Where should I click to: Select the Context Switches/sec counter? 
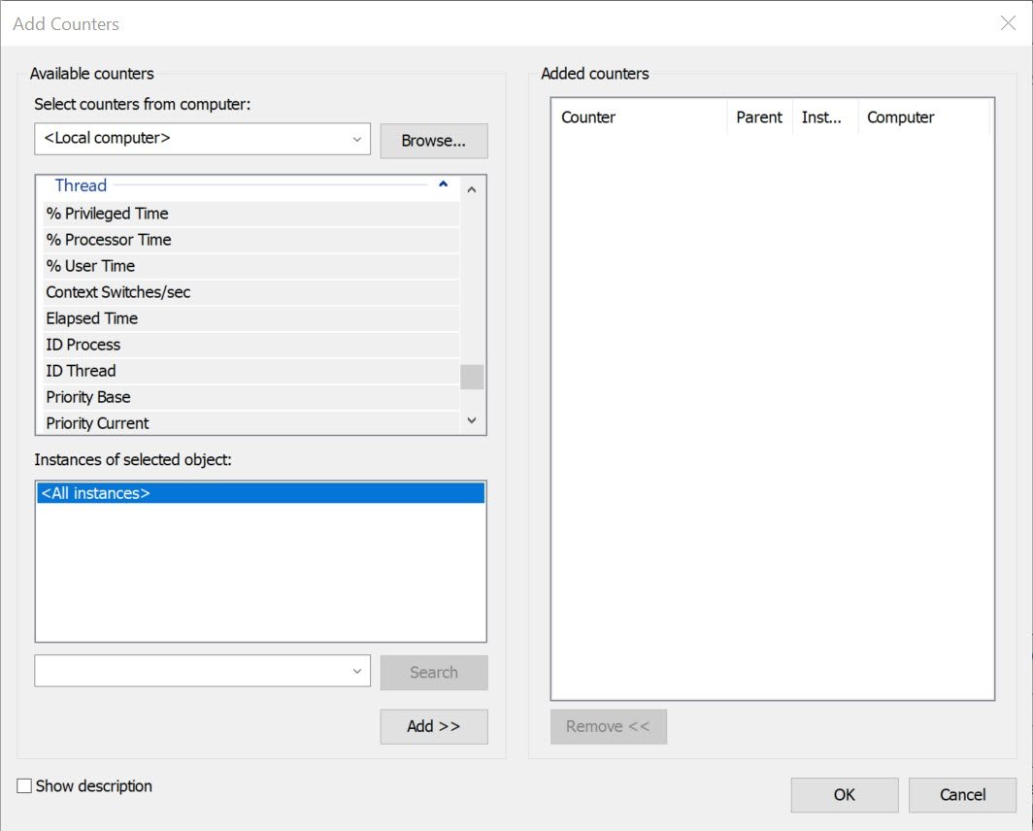(x=117, y=291)
